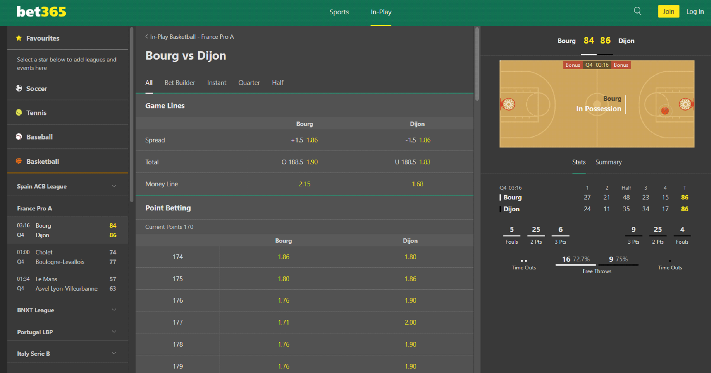Click the back chevron before In-Play Basketball
This screenshot has height=373, width=711.
click(147, 37)
